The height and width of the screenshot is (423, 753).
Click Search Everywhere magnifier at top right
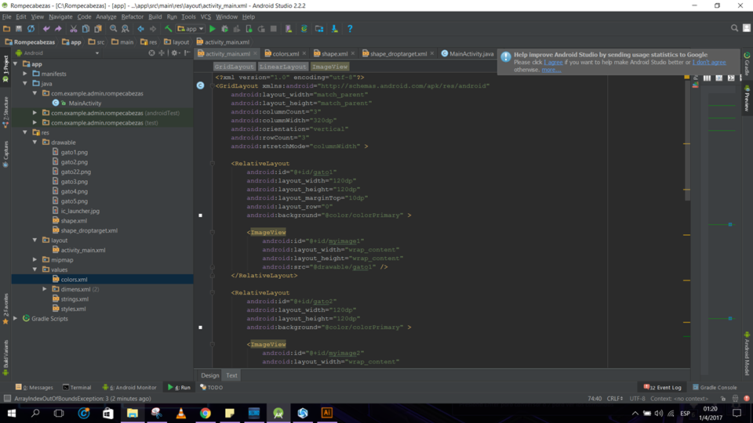(x=734, y=28)
